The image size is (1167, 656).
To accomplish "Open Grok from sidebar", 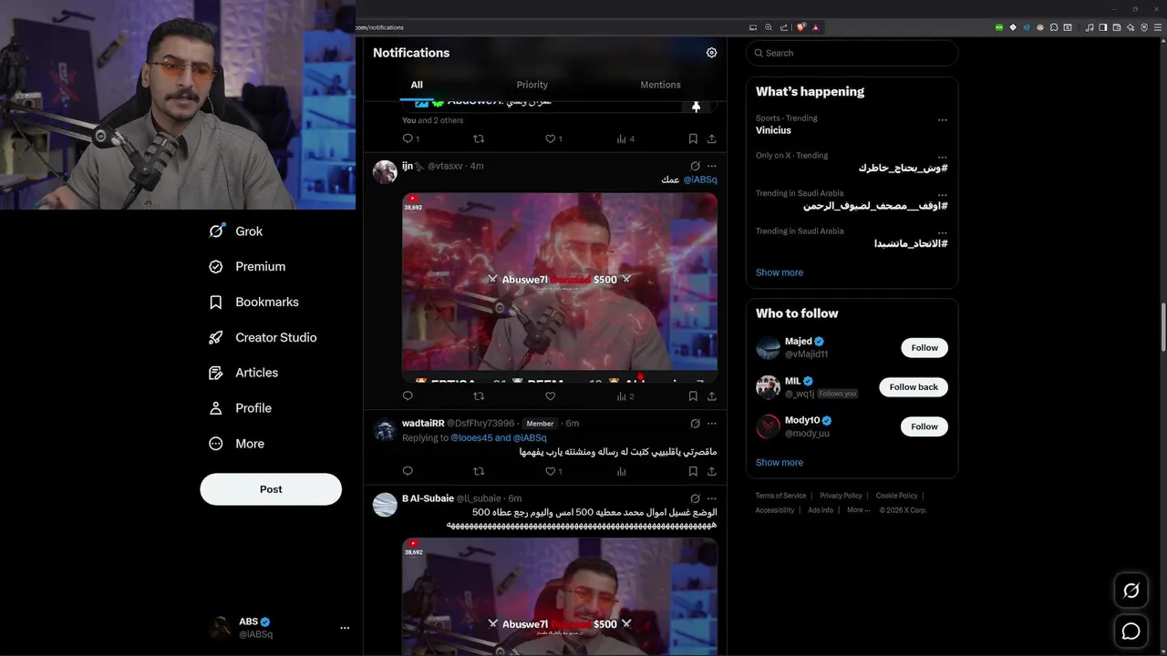I will (236, 231).
